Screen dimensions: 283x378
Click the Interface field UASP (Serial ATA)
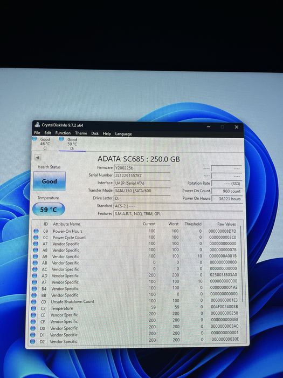142,183
